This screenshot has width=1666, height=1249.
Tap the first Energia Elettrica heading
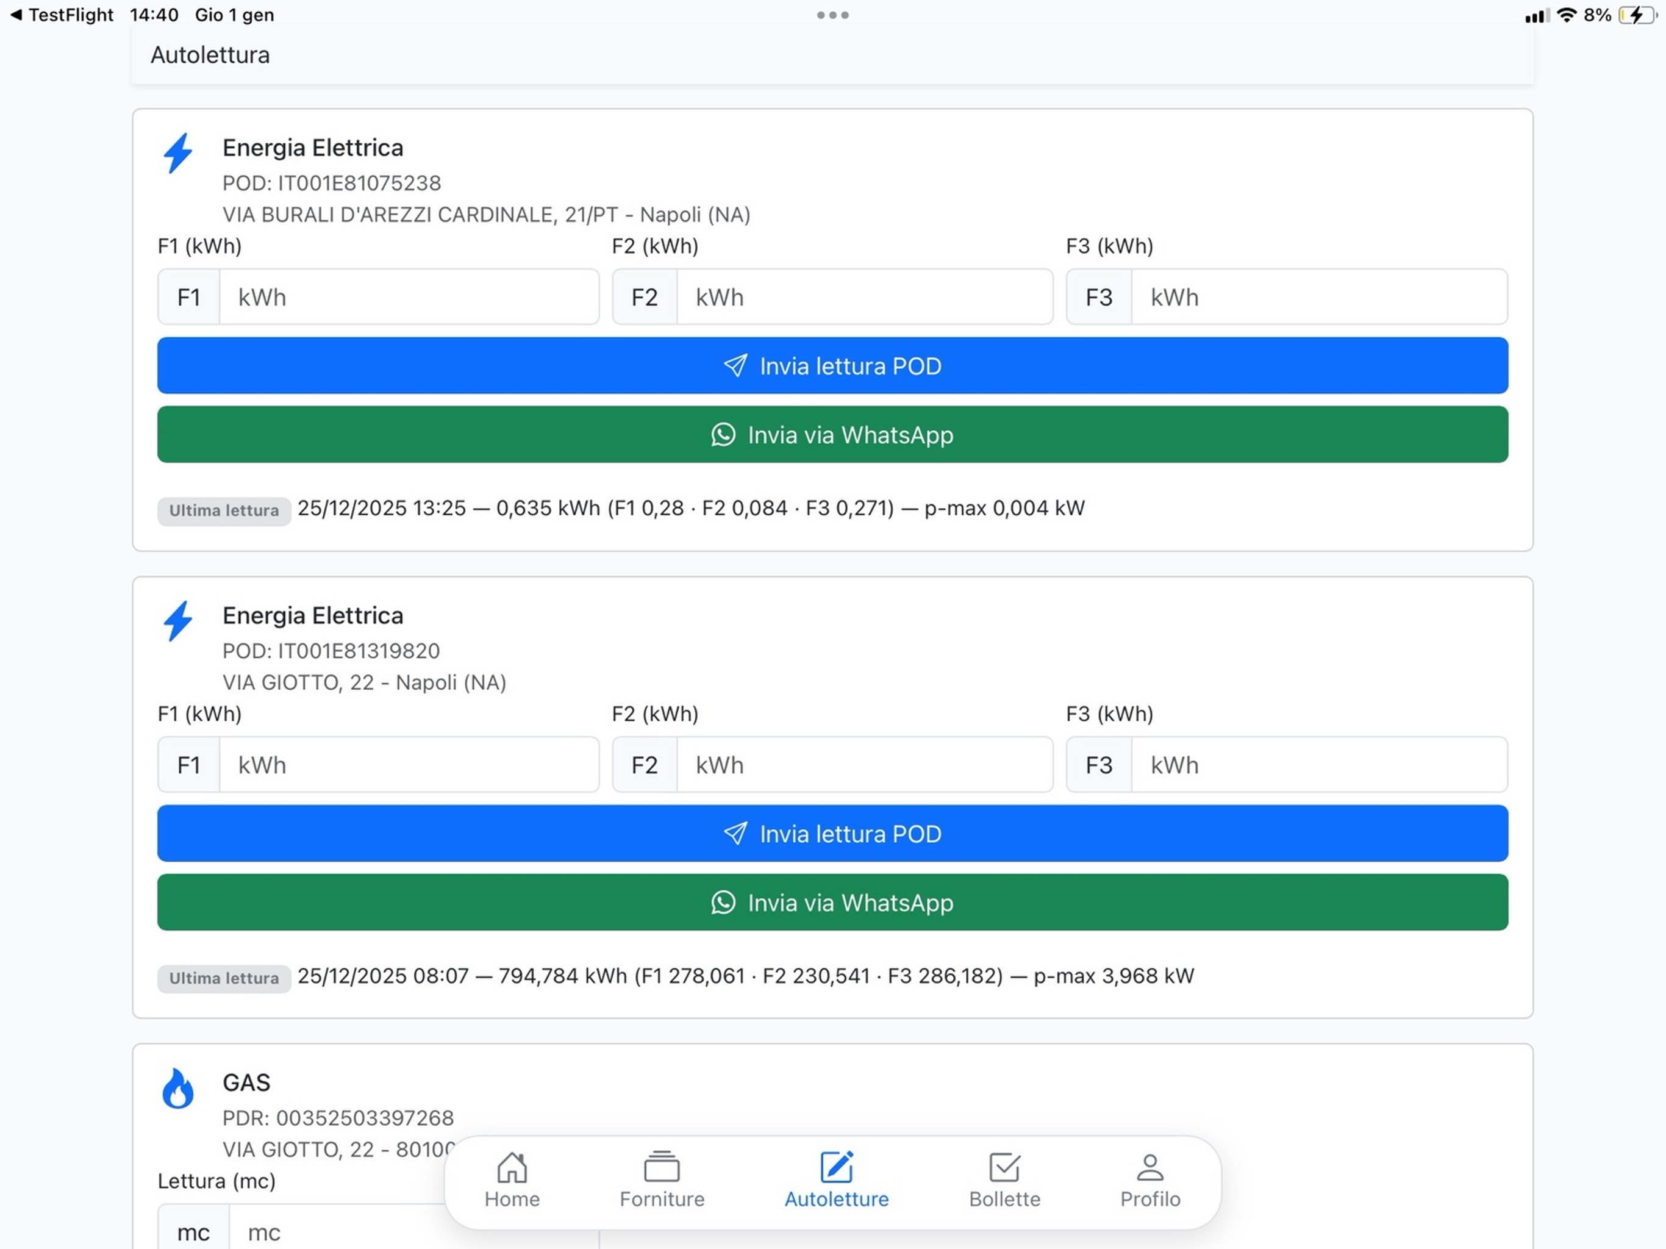pos(313,148)
